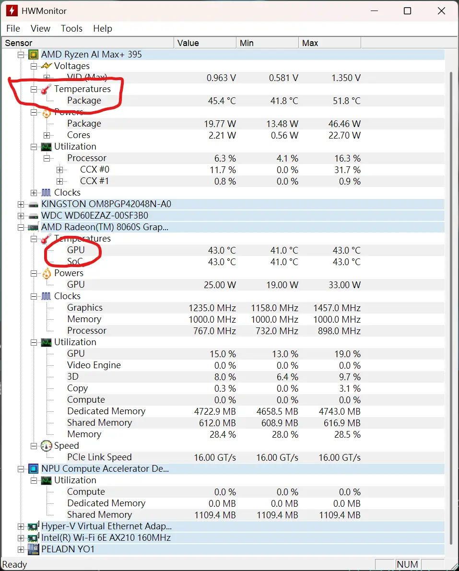
Task: Click the NPU Compute Accelerator chip icon
Action: click(x=33, y=469)
